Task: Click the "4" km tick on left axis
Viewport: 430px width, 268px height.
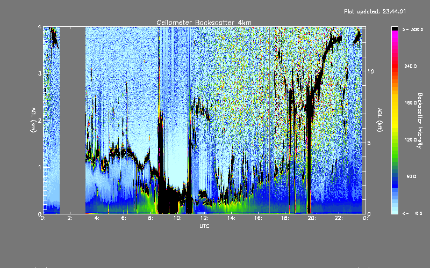Action: [40, 27]
